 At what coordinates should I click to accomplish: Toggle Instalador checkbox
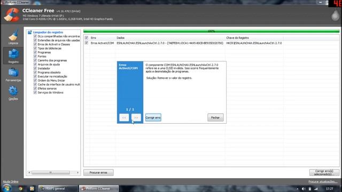[x=35, y=68]
